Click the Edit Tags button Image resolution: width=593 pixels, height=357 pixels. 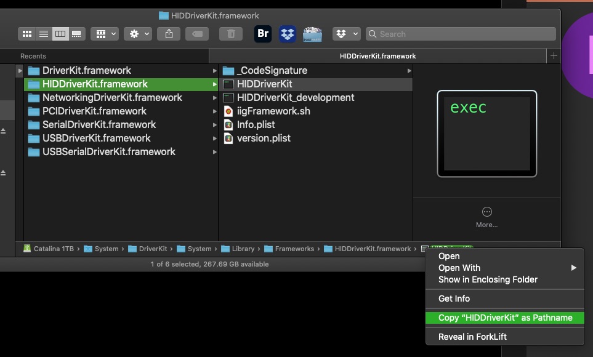click(x=197, y=34)
